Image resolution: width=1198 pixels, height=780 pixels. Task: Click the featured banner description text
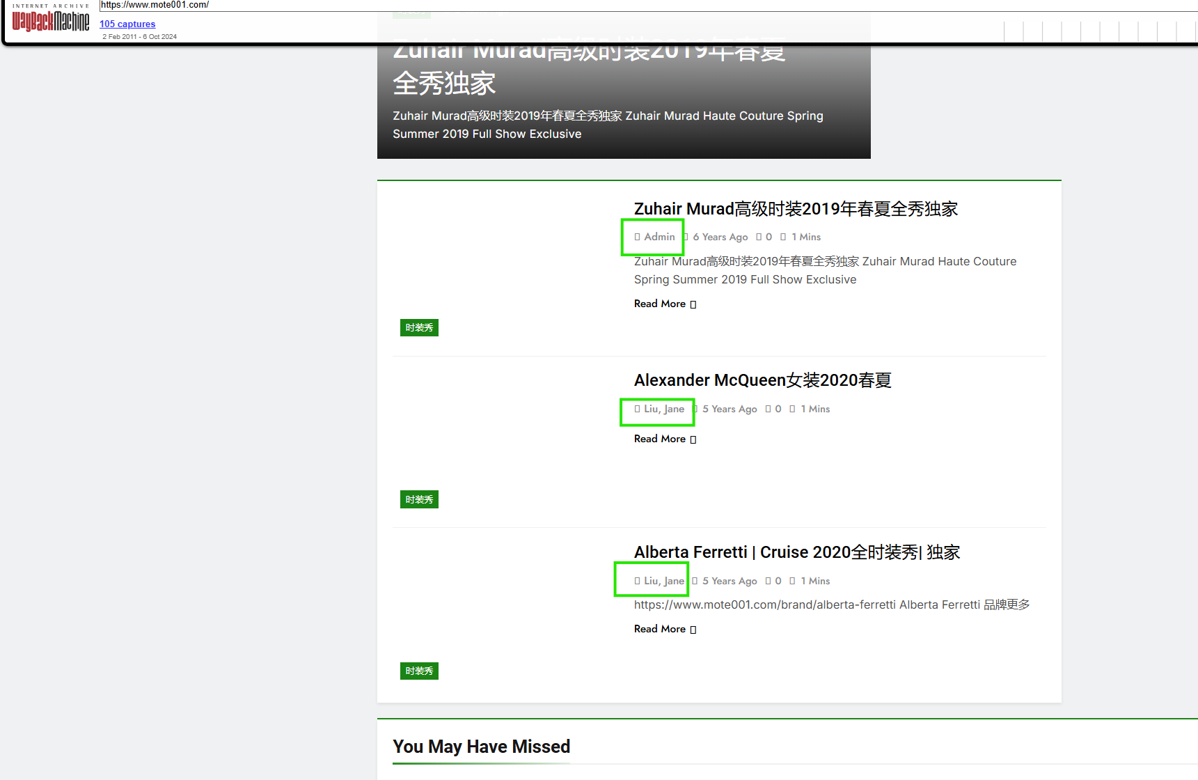(x=608, y=125)
